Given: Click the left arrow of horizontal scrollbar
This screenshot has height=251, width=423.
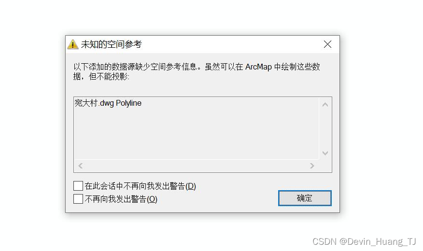Looking at the screenshot, I should pos(80,166).
